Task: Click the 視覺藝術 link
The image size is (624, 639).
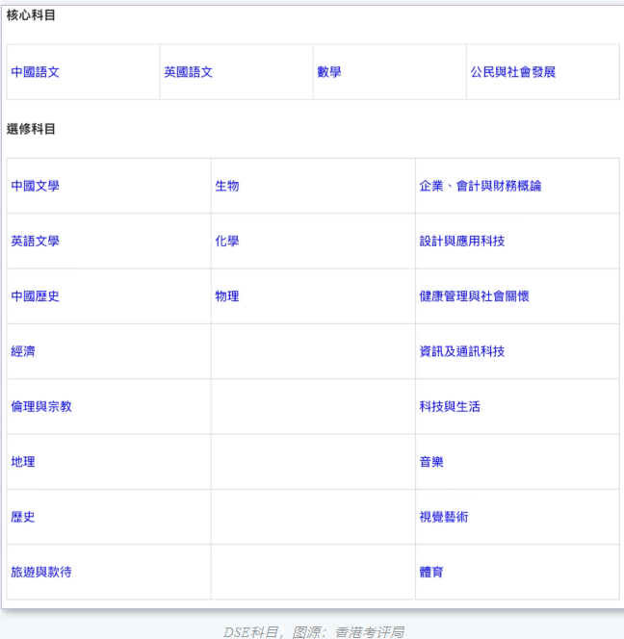Action: [x=444, y=517]
